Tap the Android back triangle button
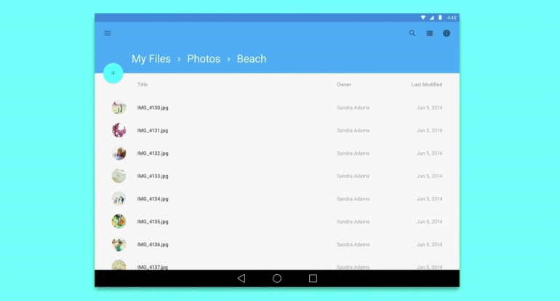This screenshot has width=560, height=301. click(241, 278)
